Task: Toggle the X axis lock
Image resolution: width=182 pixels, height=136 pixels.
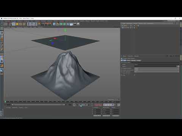Action: click(29, 24)
